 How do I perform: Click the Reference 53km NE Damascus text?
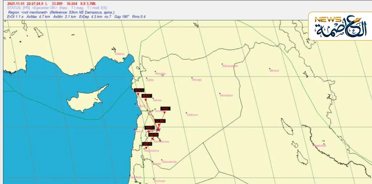[82, 12]
